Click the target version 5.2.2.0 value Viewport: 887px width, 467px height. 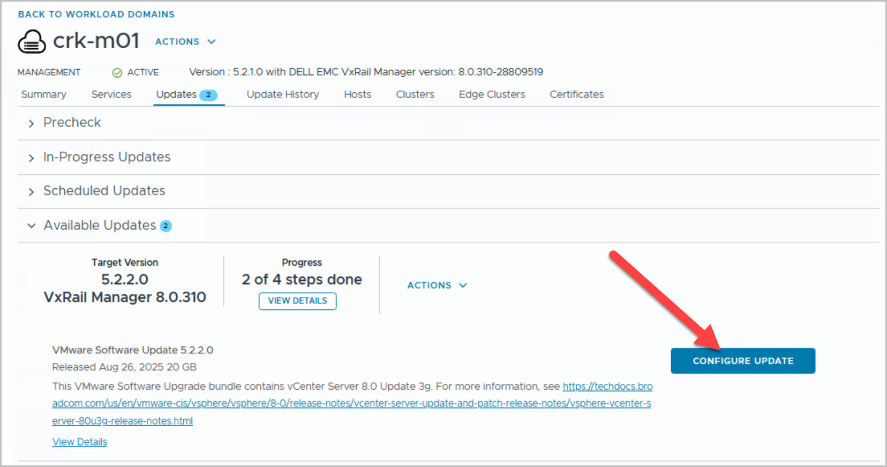point(125,279)
